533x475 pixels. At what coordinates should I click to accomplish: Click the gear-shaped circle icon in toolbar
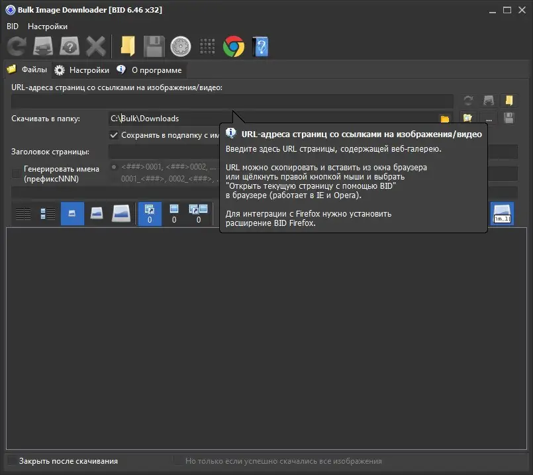[179, 46]
